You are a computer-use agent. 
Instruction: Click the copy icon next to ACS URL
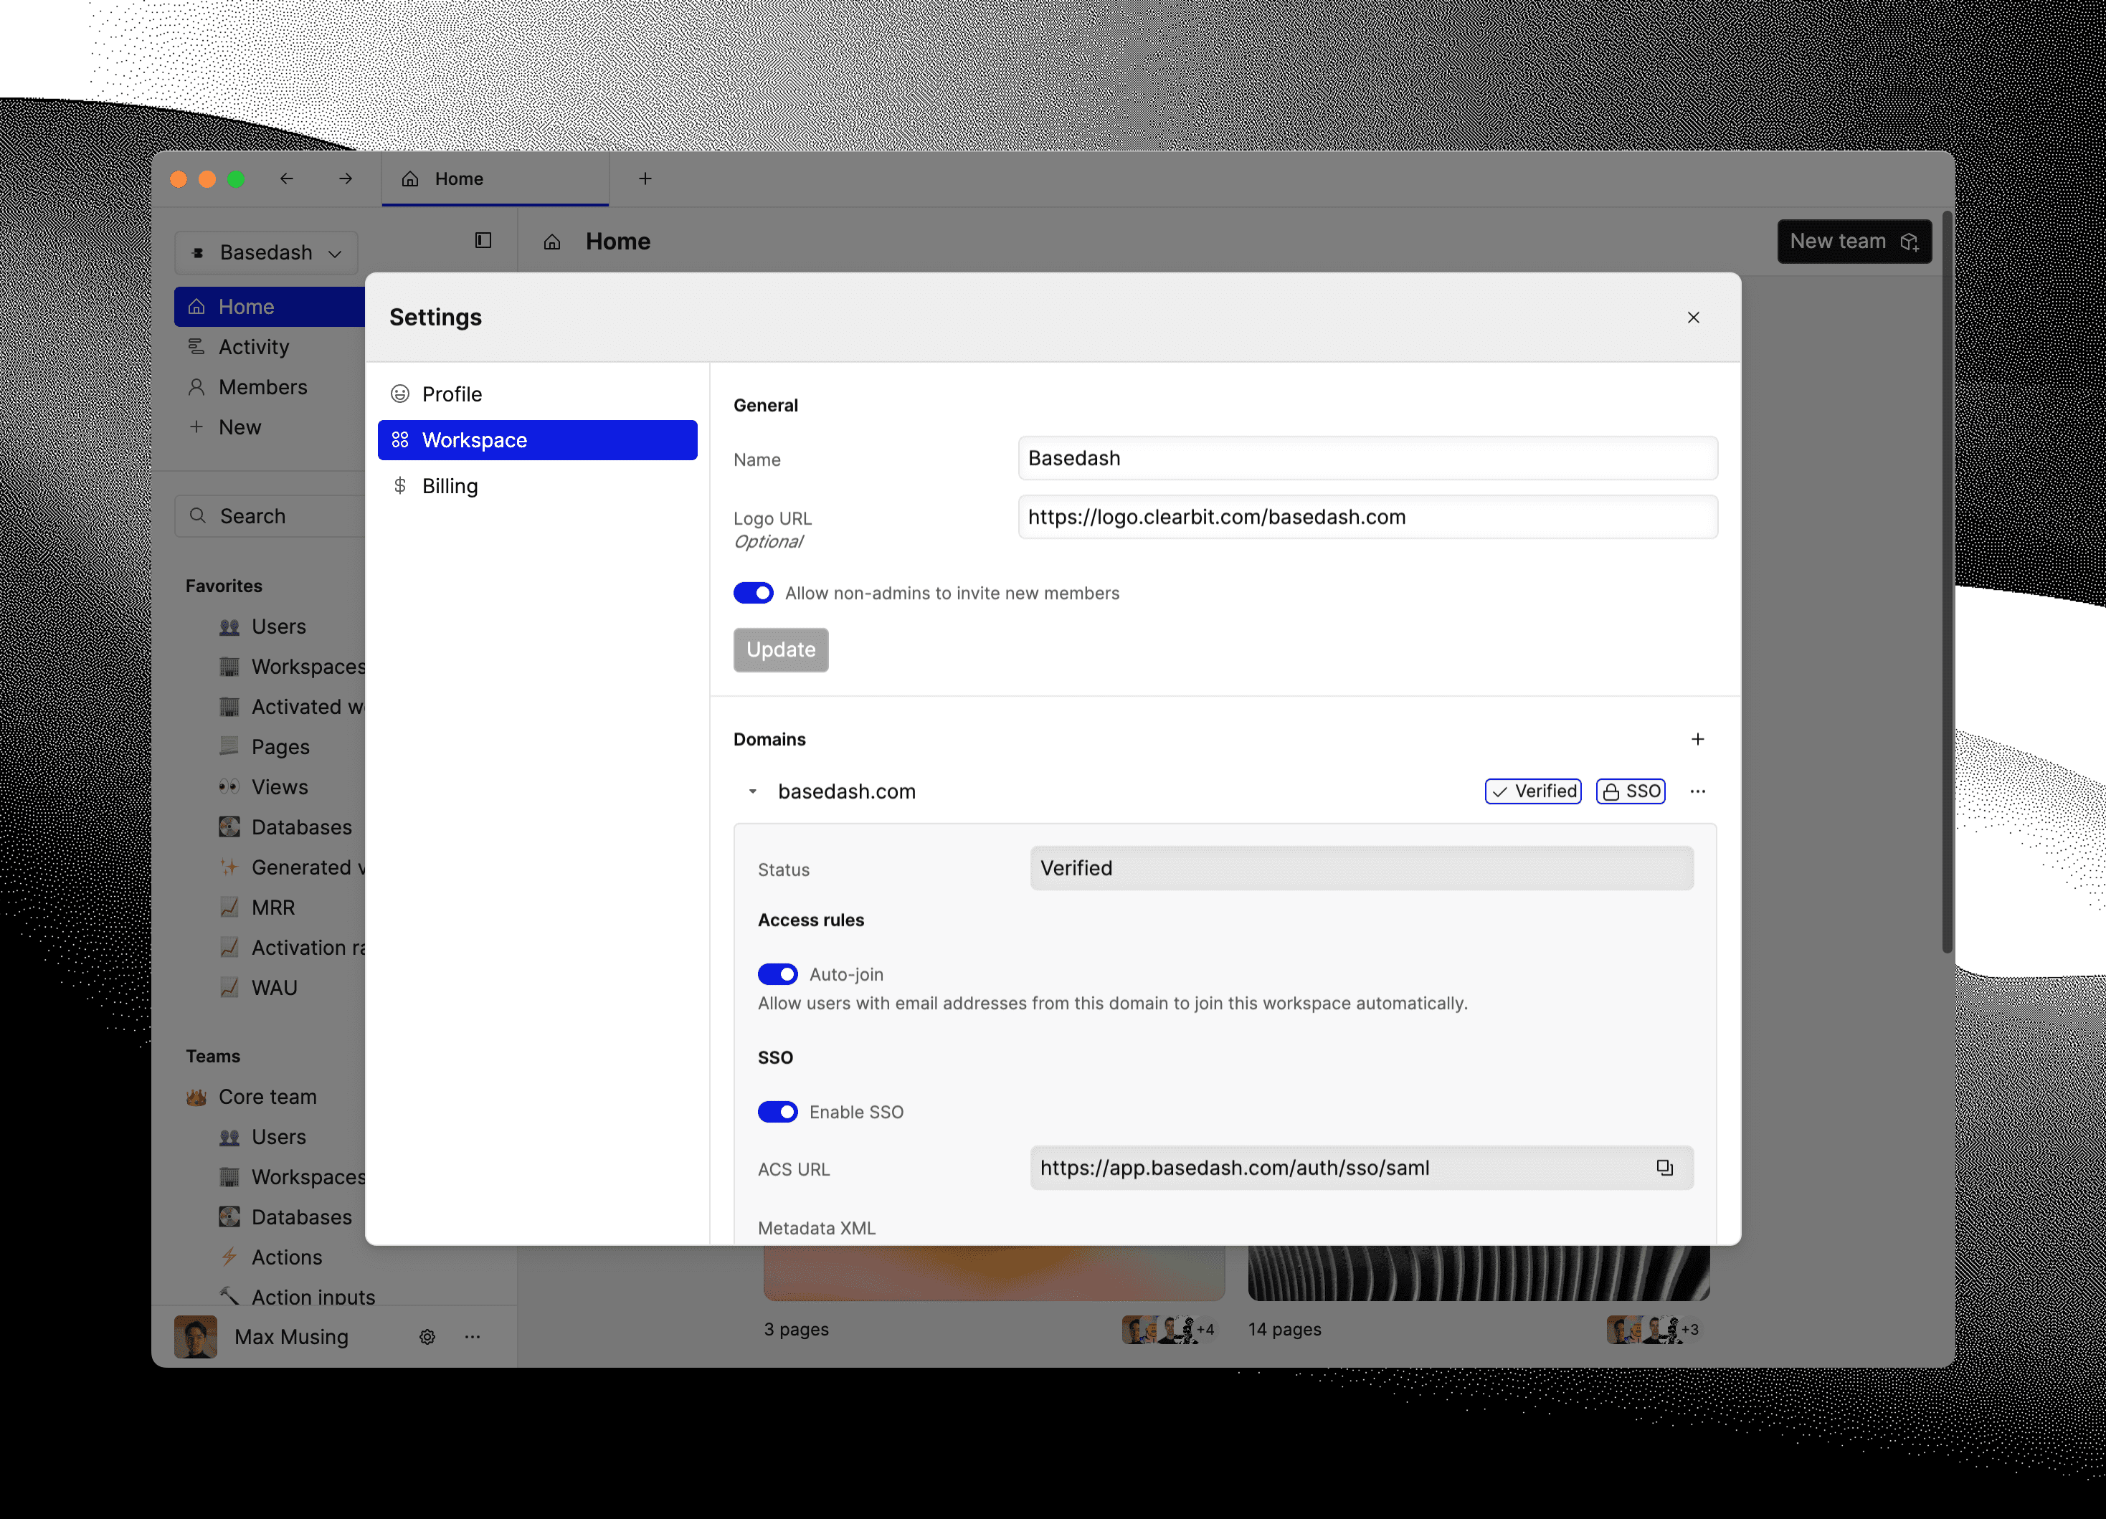tap(1664, 1167)
